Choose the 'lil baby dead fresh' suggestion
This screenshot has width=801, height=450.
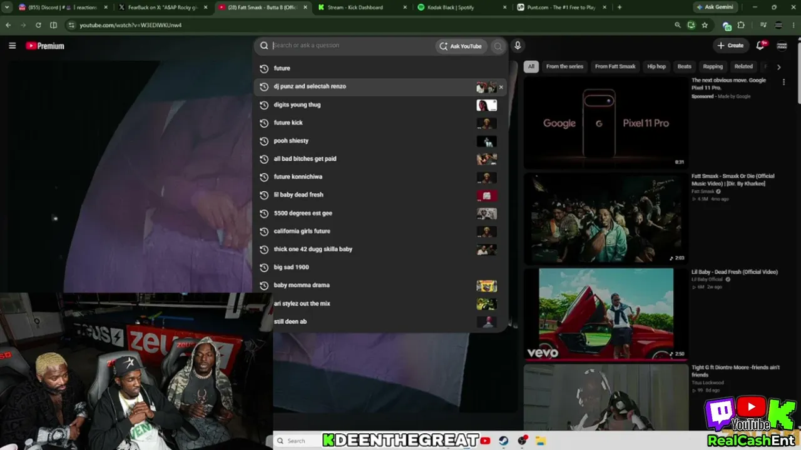point(380,195)
